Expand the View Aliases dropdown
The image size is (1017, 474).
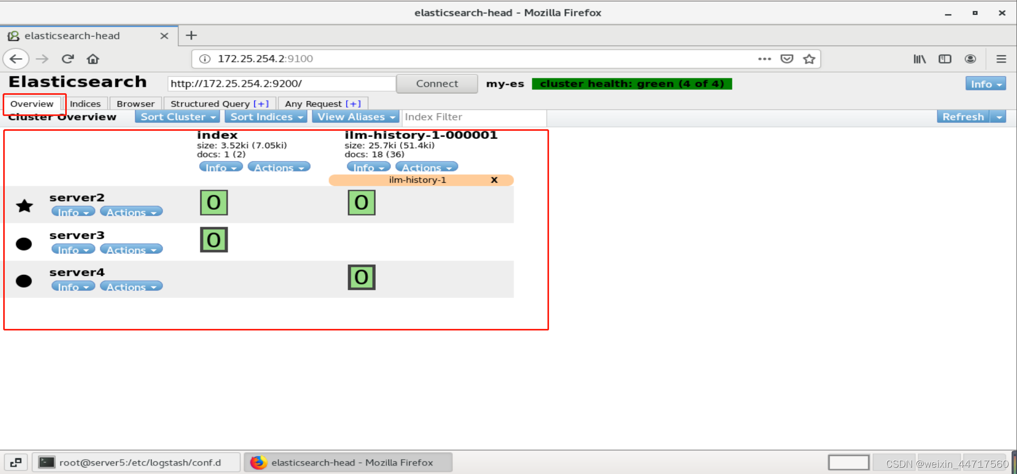tap(355, 117)
